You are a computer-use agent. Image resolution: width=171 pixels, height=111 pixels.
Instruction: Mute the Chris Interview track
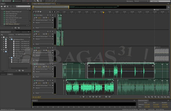(x=48, y=64)
